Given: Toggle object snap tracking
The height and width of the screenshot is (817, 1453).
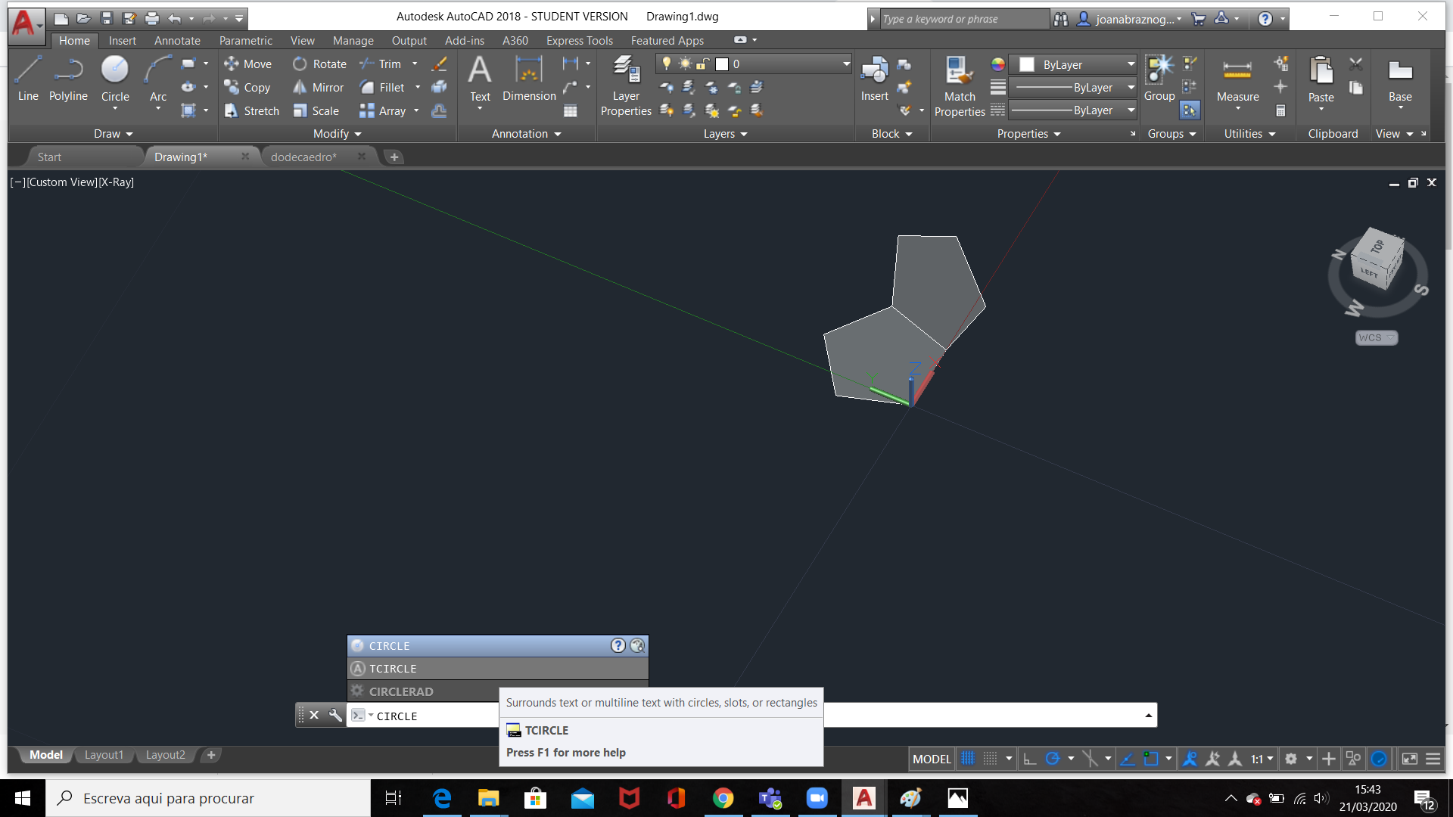Looking at the screenshot, I should click(x=1127, y=758).
